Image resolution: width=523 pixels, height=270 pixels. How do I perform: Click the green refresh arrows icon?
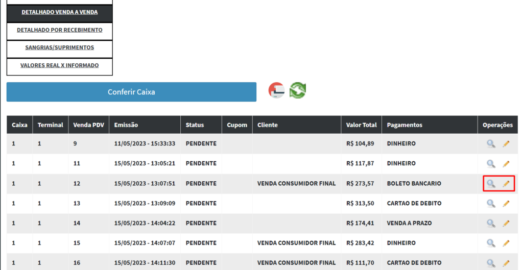[x=297, y=90]
